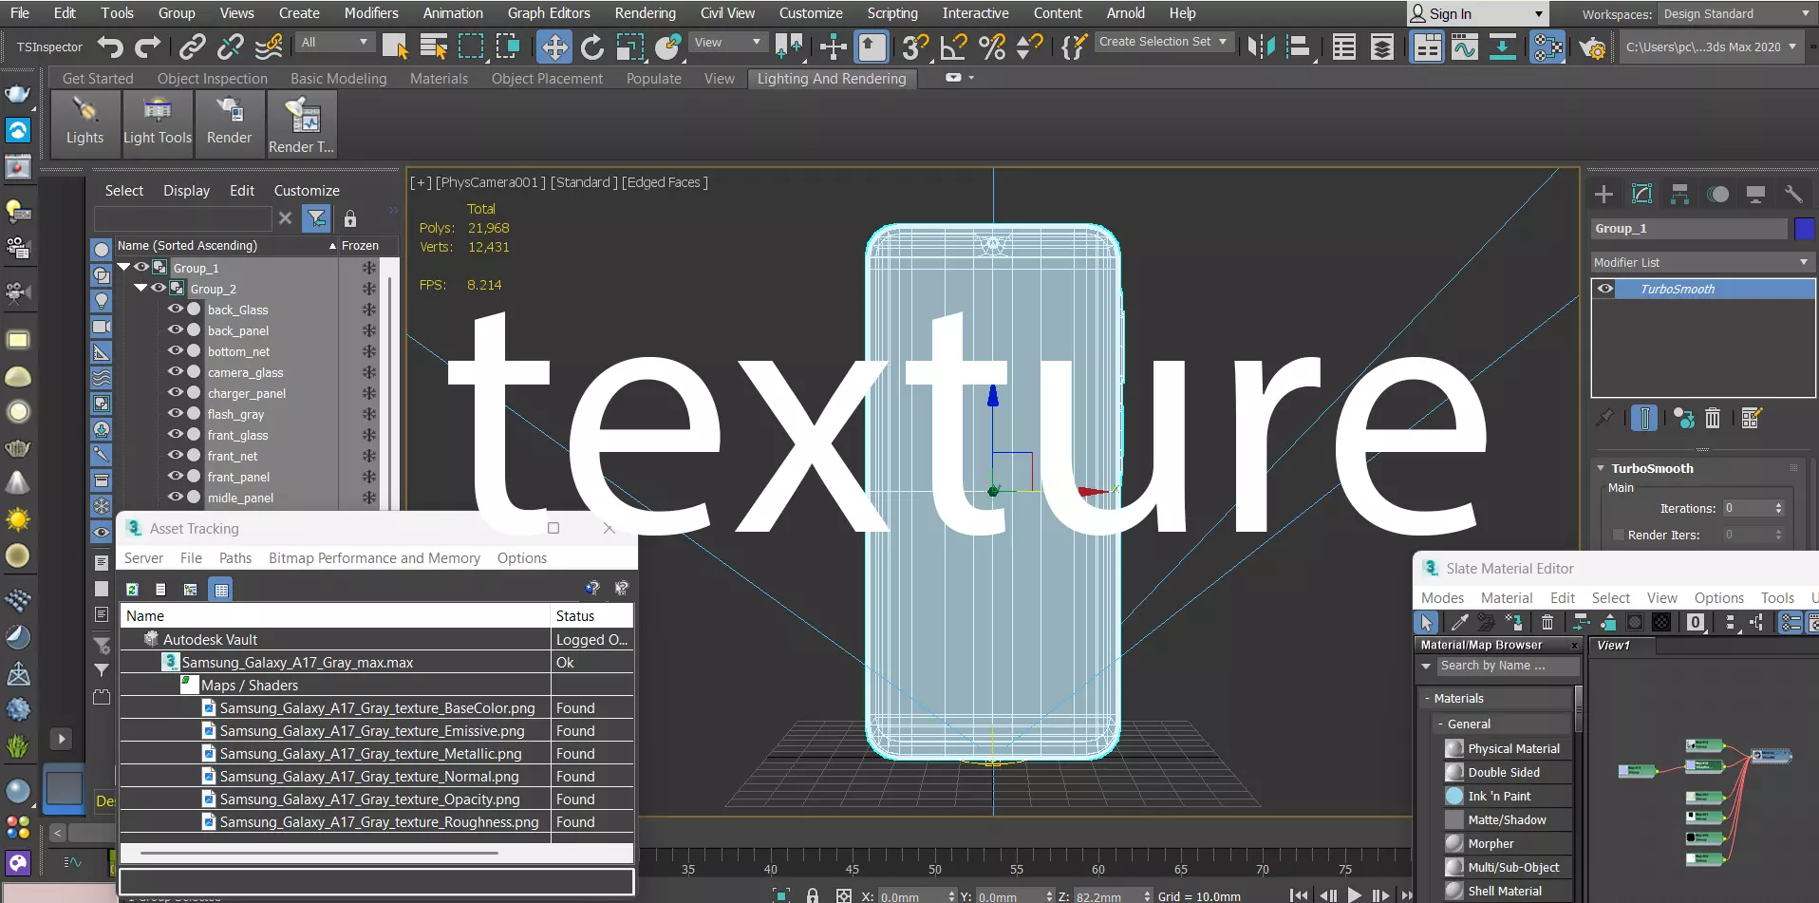Clear the scene explorer search with X
This screenshot has width=1819, height=903.
point(285,218)
